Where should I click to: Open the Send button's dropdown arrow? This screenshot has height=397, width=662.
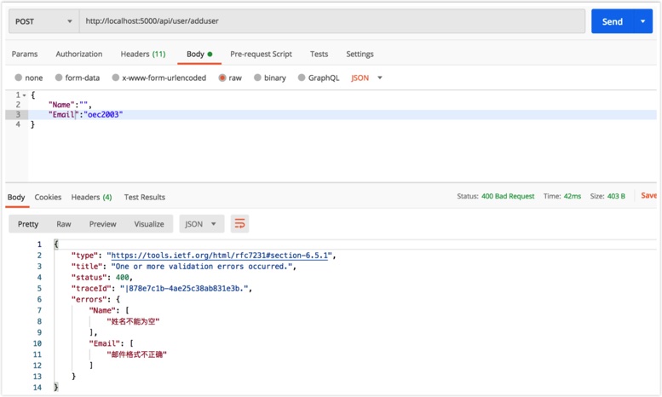point(642,21)
